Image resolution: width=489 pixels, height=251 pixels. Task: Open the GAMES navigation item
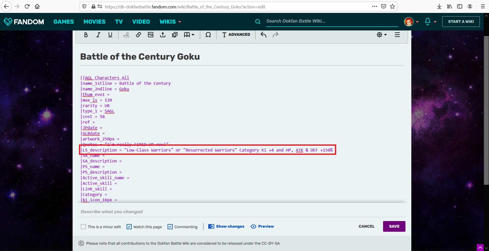[64, 22]
